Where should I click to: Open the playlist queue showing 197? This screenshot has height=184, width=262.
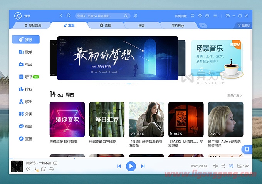[242, 166]
